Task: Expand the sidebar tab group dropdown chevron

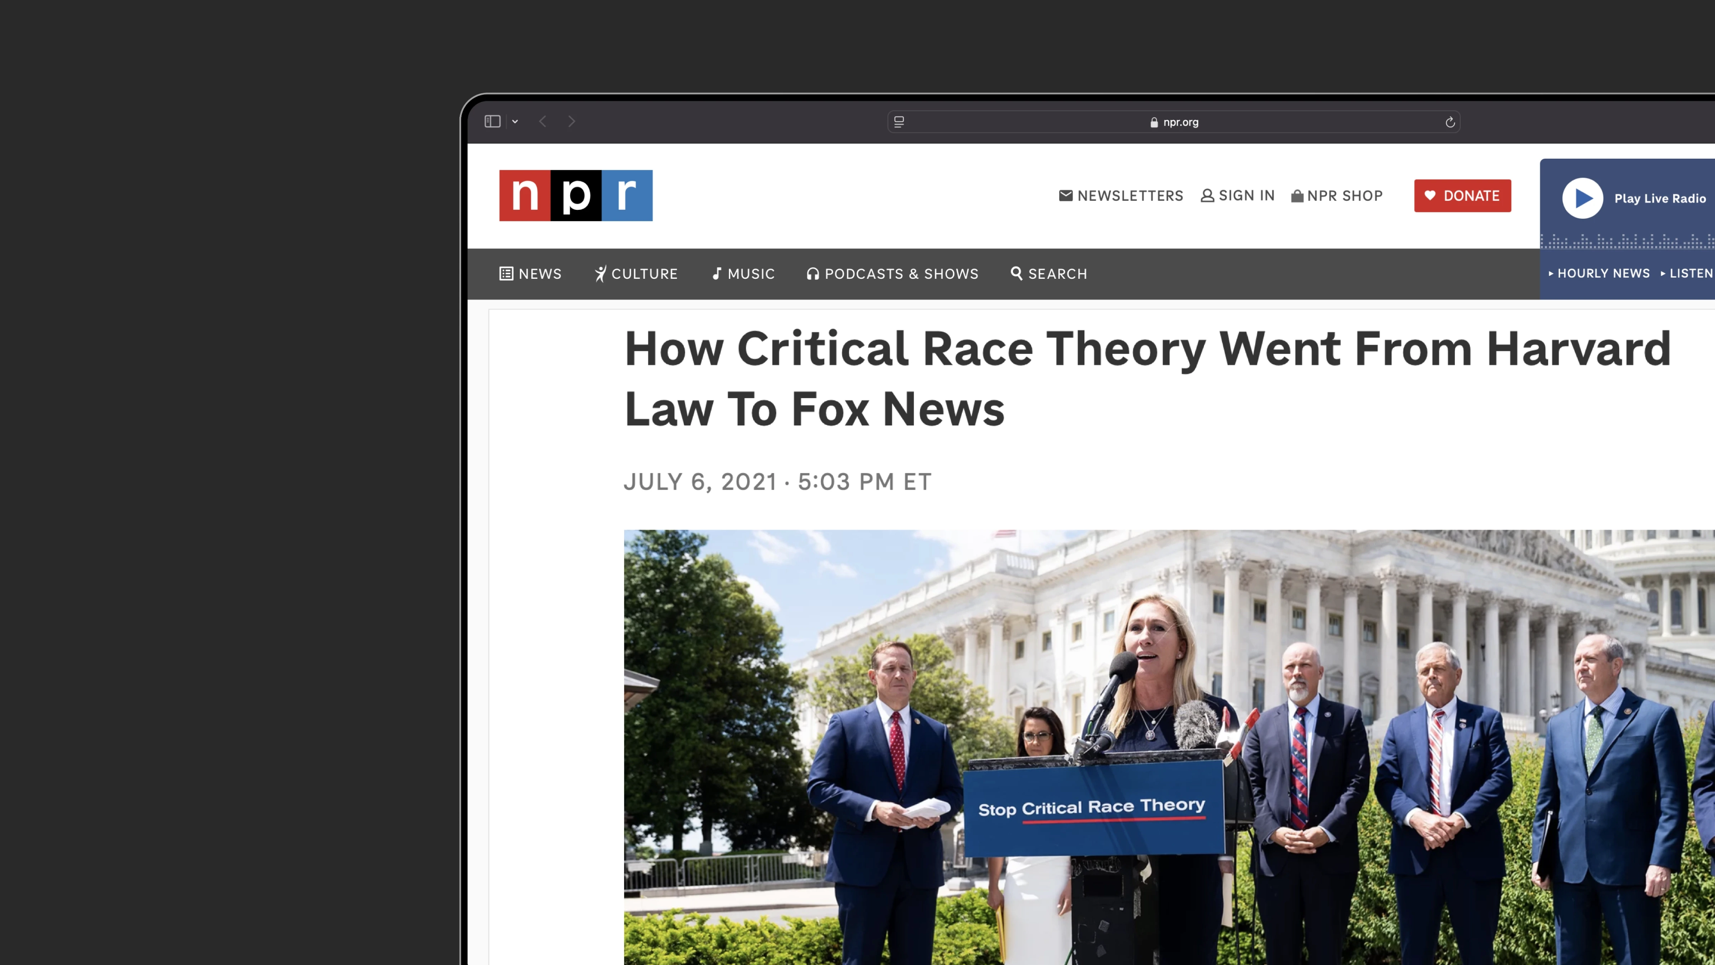Action: tap(514, 121)
